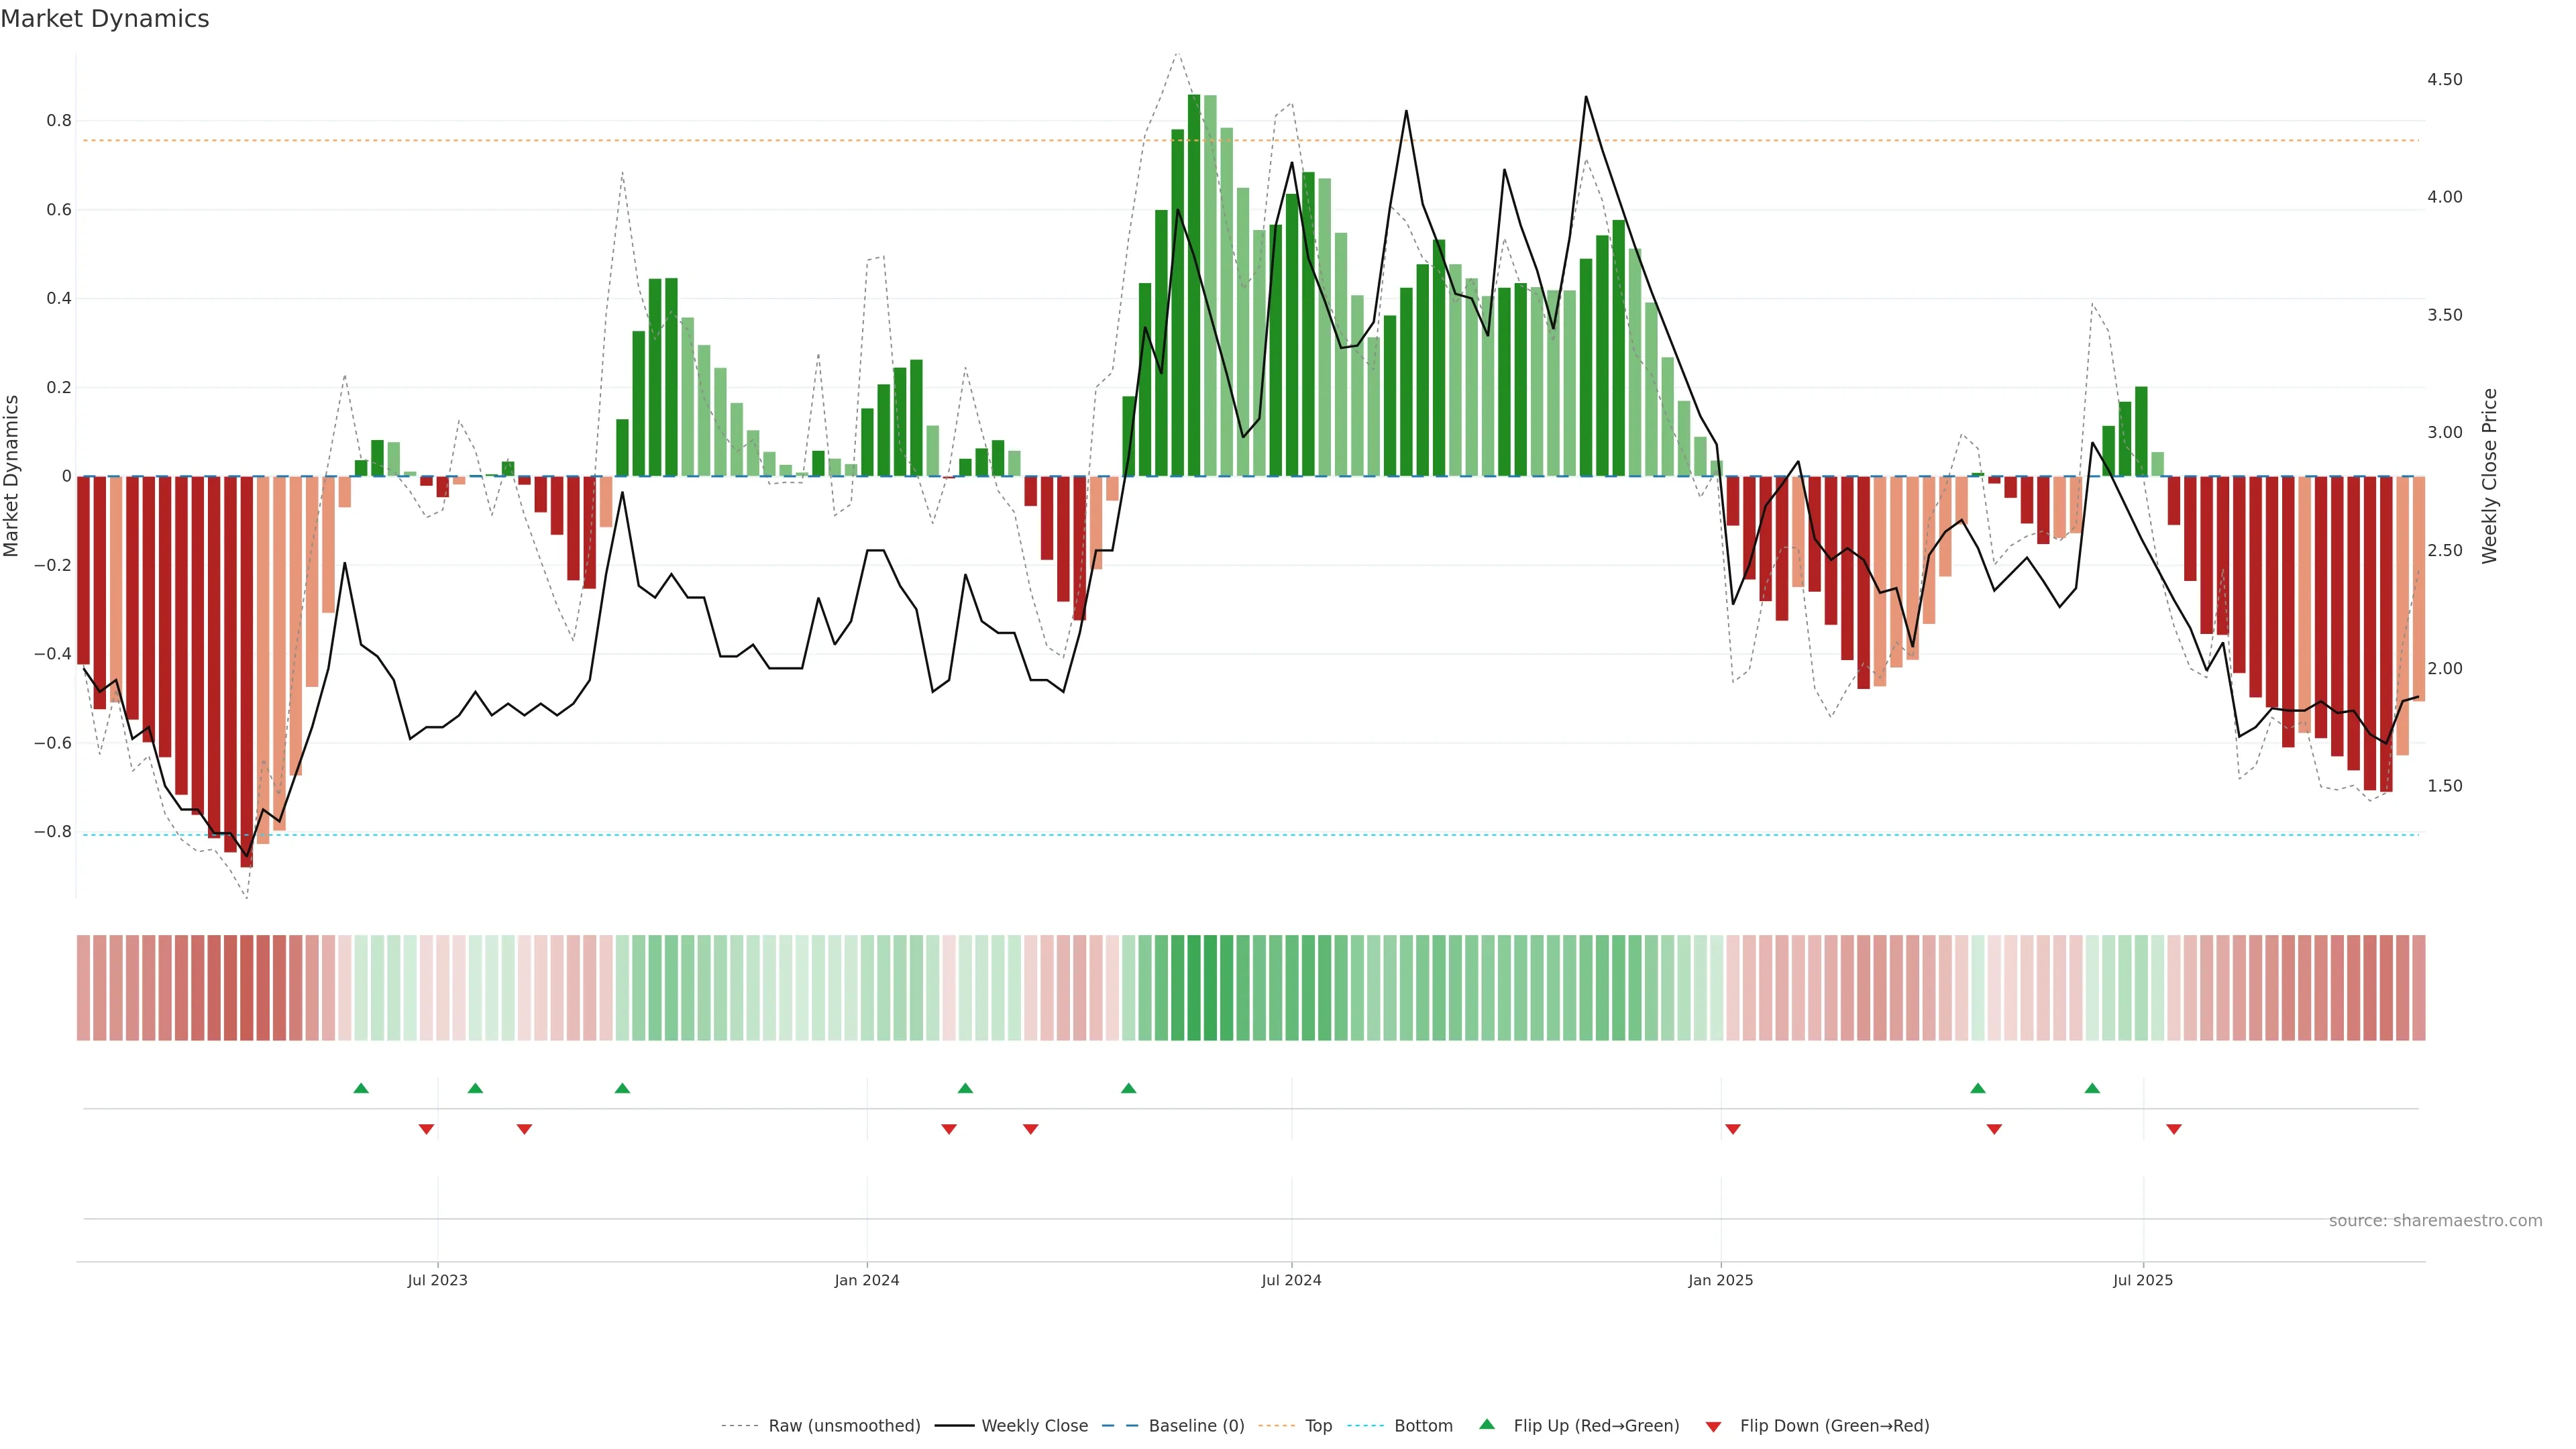Click the red Flip Down legend triangle
The height and width of the screenshot is (1449, 2576).
pyautogui.click(x=1713, y=1426)
